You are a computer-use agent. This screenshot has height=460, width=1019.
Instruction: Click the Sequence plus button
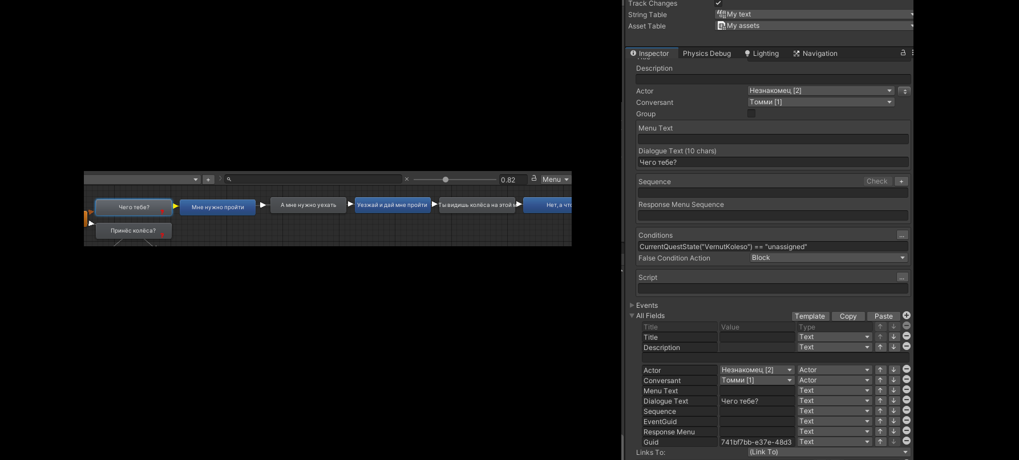901,181
